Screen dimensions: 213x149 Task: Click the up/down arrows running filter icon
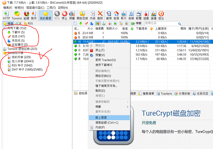click(x=98, y=24)
